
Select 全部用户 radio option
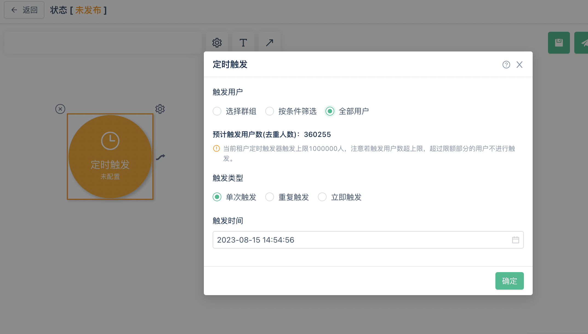click(347, 111)
